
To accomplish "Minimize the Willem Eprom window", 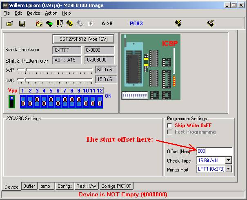I will point(227,5).
